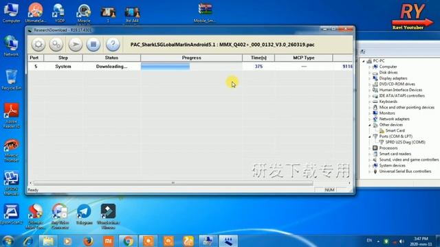Open the Computer desktop icon
Viewport: 440px width, 247px height.
click(x=11, y=12)
